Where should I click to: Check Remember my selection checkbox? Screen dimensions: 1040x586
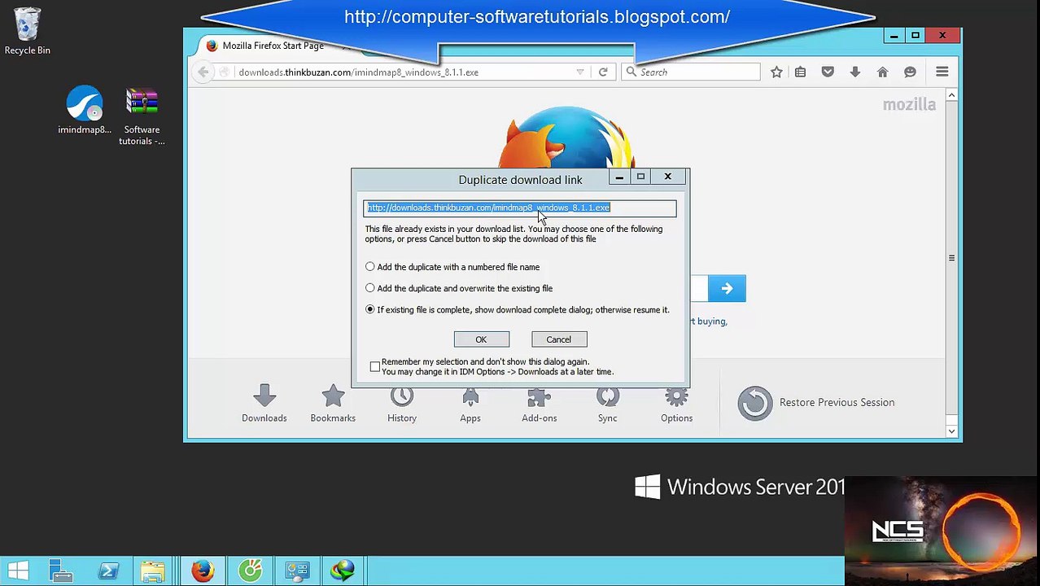(x=375, y=366)
